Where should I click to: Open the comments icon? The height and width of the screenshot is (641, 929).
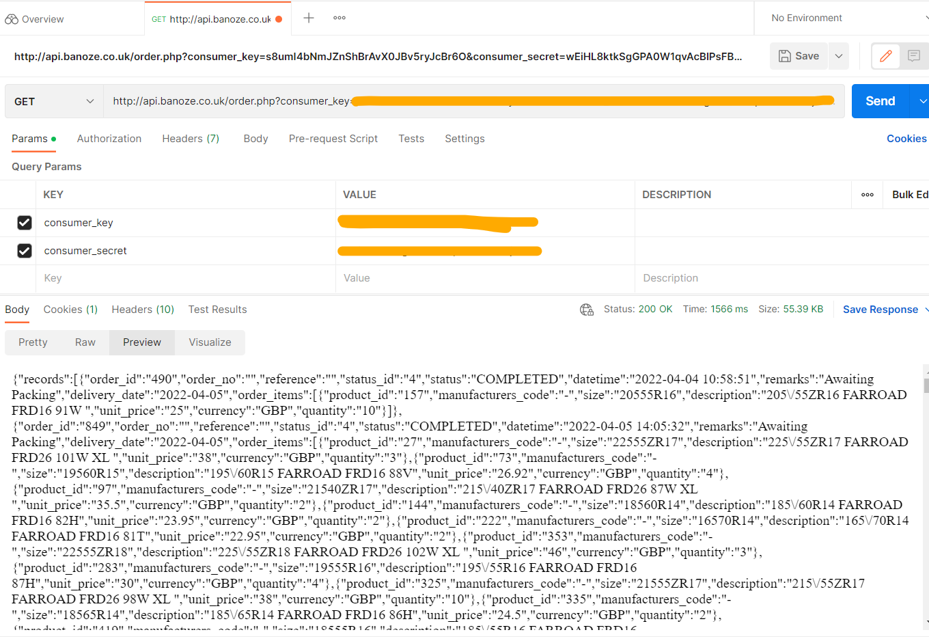pos(914,56)
